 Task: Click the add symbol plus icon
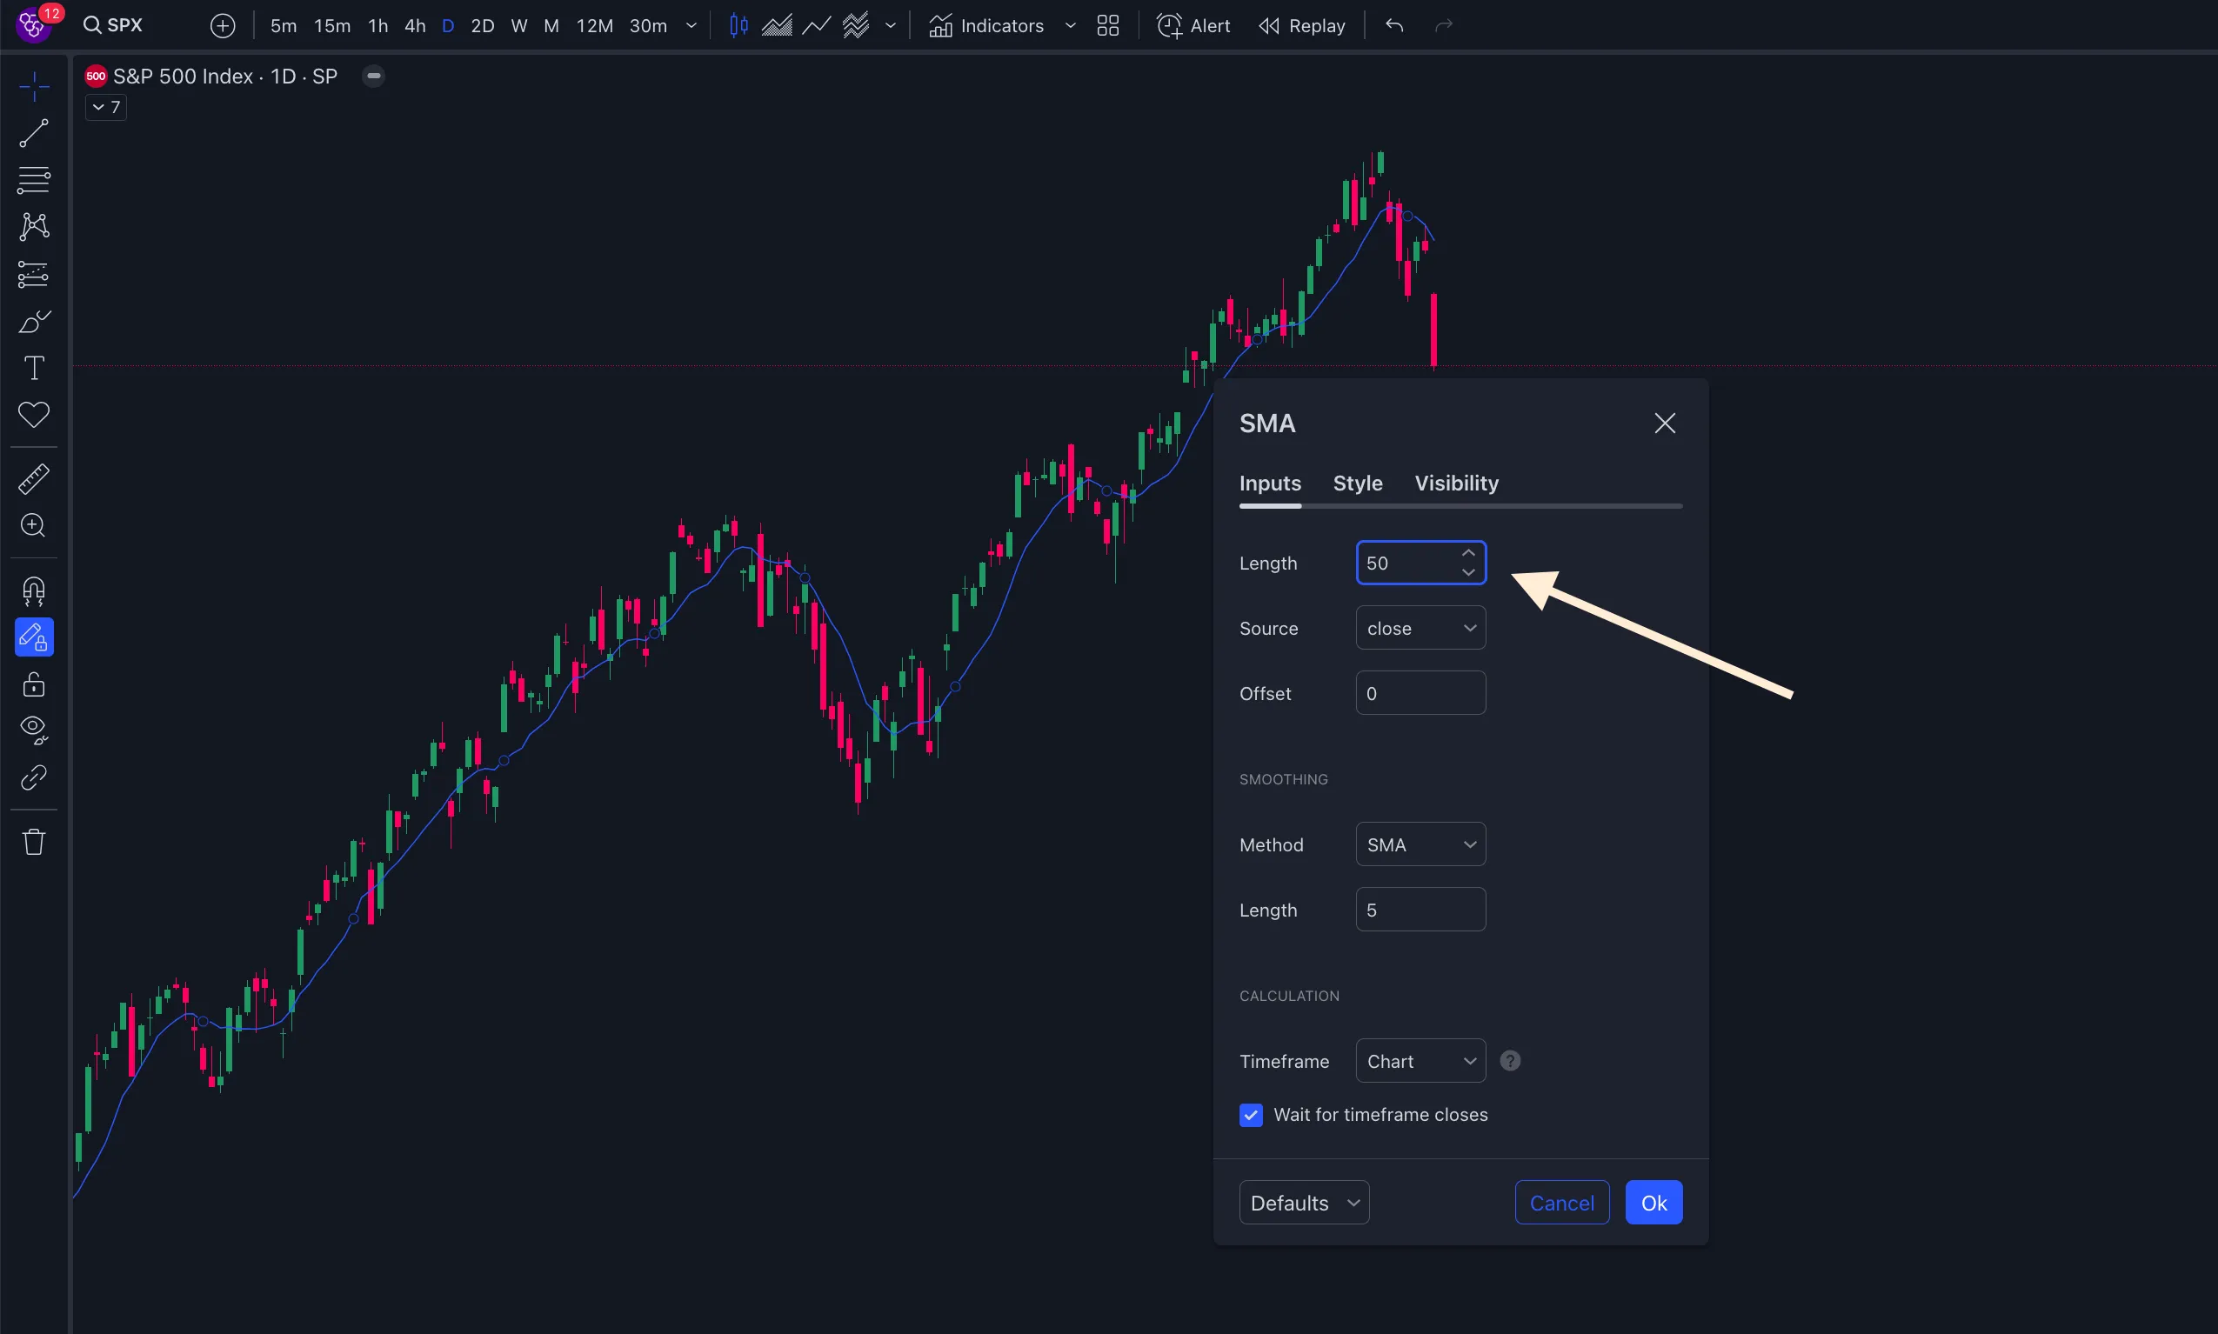point(222,26)
